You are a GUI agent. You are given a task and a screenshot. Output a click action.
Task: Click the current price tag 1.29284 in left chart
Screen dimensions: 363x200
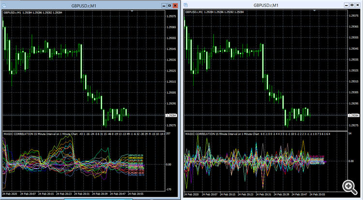coord(171,115)
